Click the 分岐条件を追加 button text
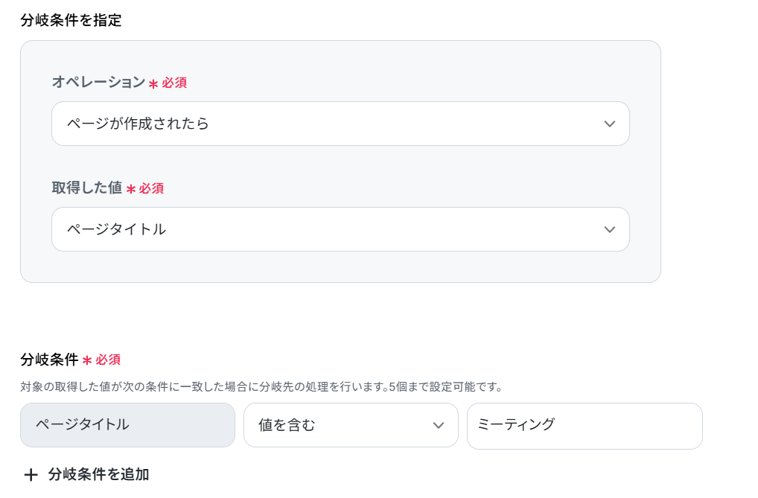This screenshot has width=758, height=498. click(x=98, y=474)
